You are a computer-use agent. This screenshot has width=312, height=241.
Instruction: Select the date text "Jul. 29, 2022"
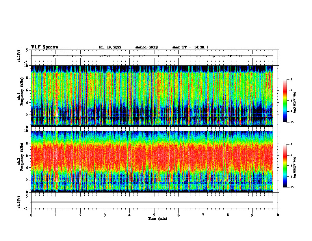pos(110,47)
